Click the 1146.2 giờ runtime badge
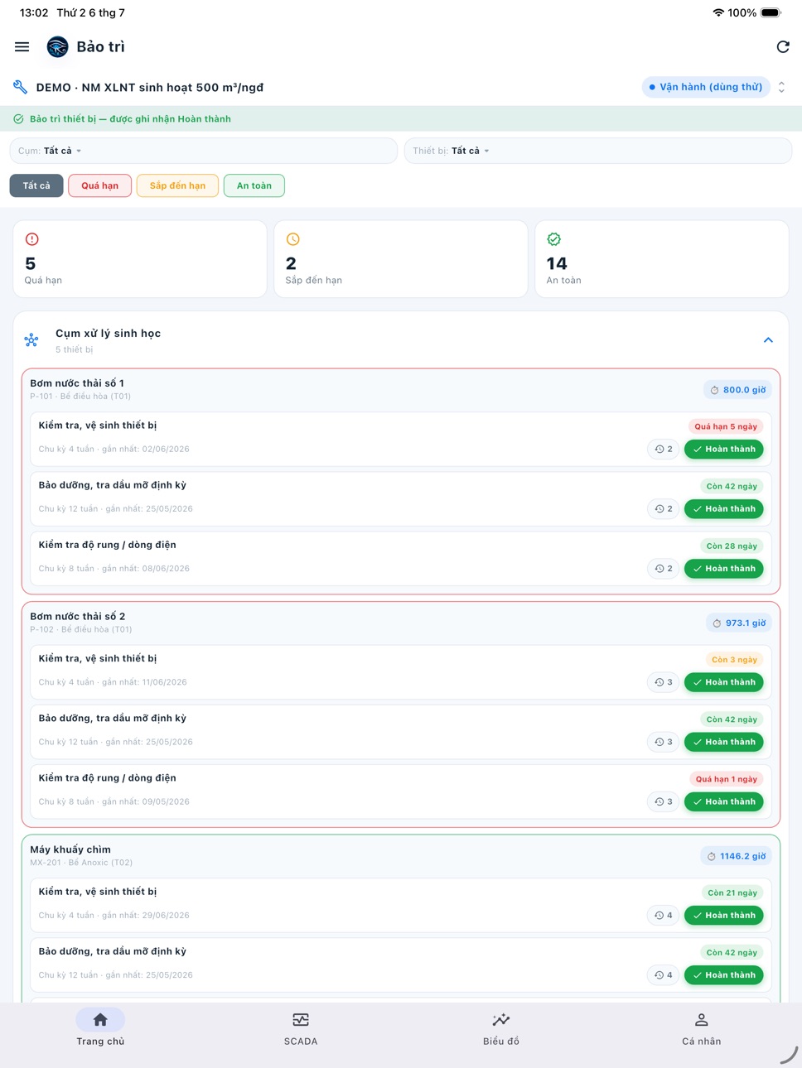The width and height of the screenshot is (802, 1068). pyautogui.click(x=737, y=857)
